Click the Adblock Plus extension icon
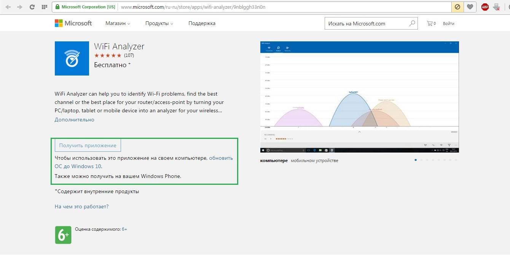 (484, 7)
